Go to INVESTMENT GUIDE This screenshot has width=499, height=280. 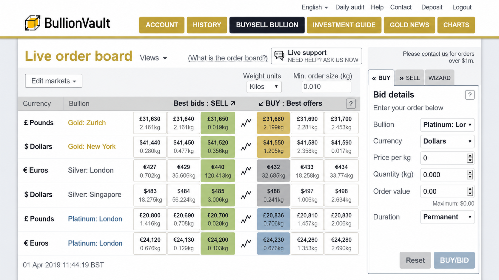344,25
